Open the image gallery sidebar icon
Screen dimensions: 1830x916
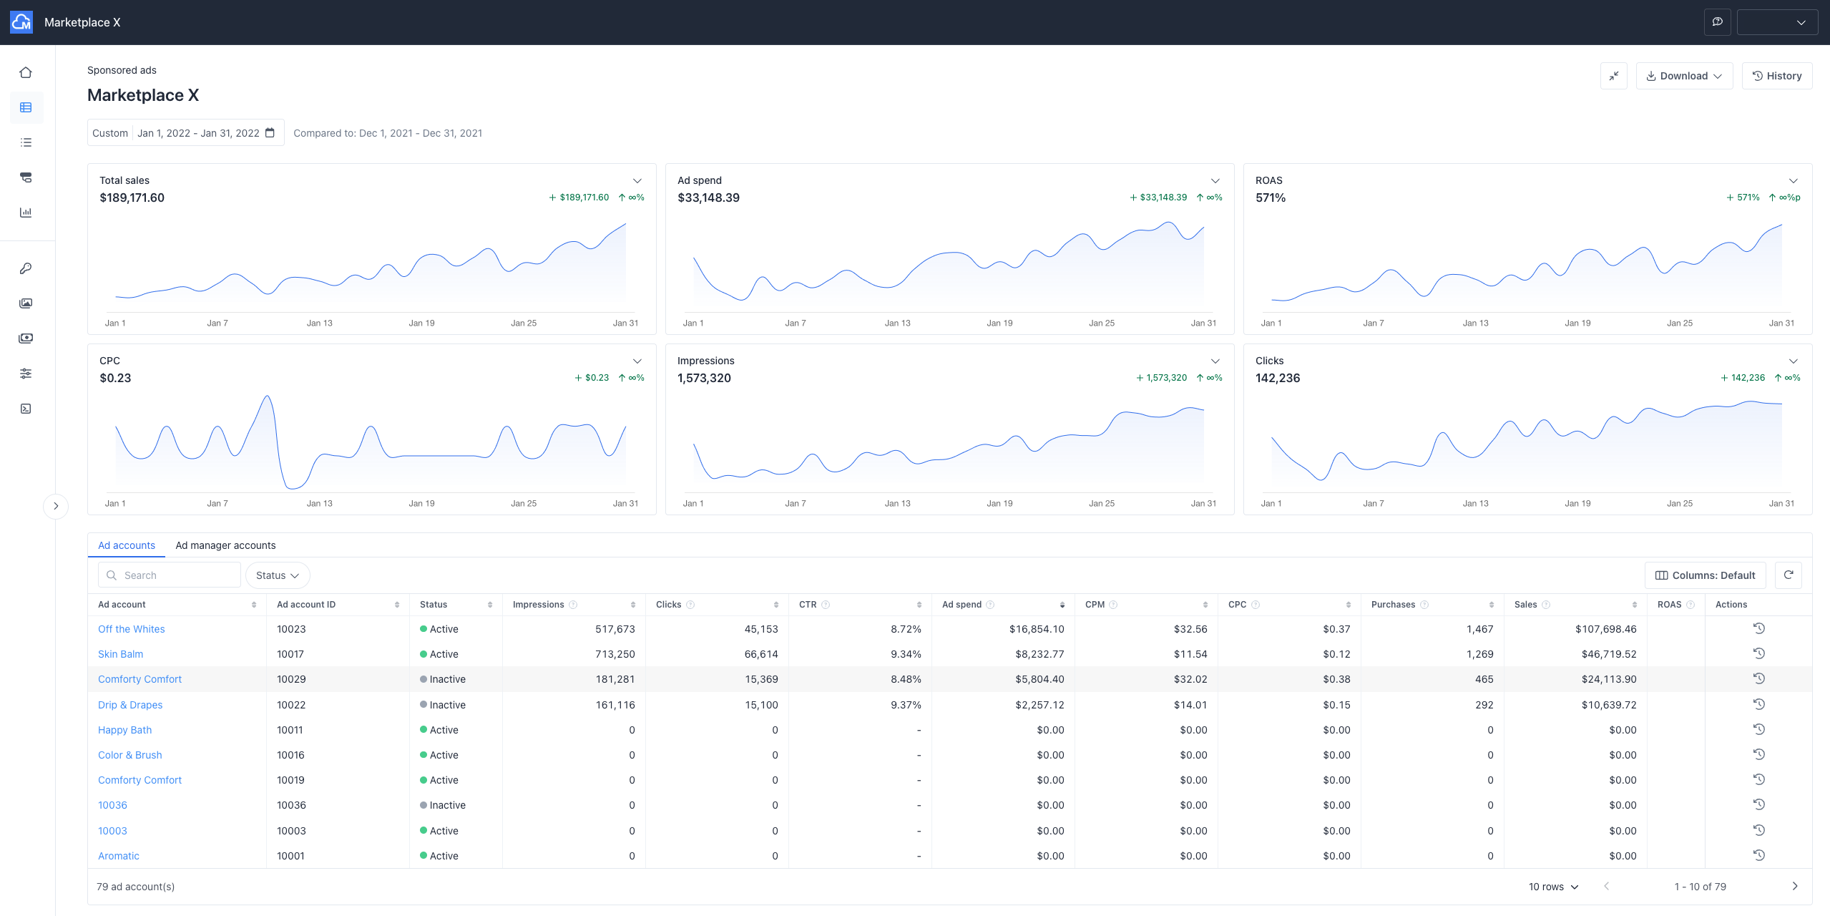[x=26, y=303]
